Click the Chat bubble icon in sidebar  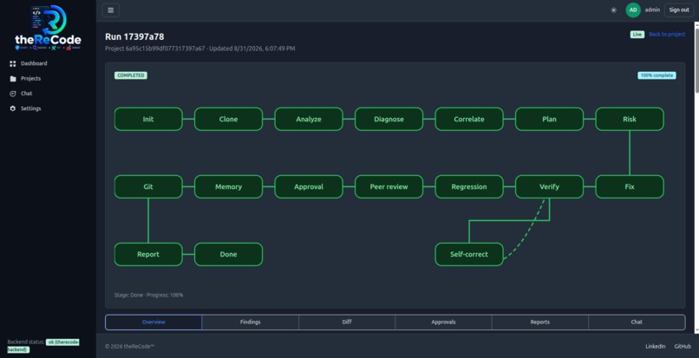(x=12, y=94)
